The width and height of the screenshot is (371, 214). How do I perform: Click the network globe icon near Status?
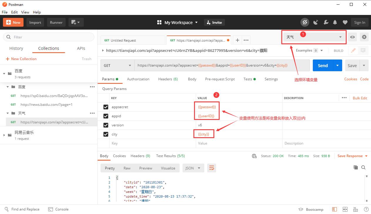pyautogui.click(x=254, y=156)
